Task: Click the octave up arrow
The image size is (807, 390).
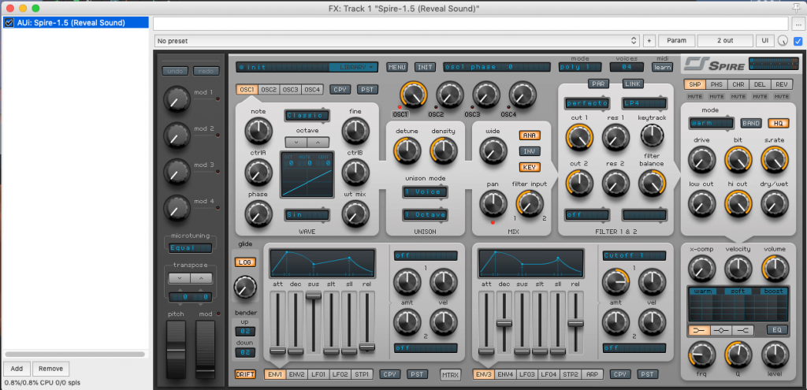Action: tap(318, 142)
